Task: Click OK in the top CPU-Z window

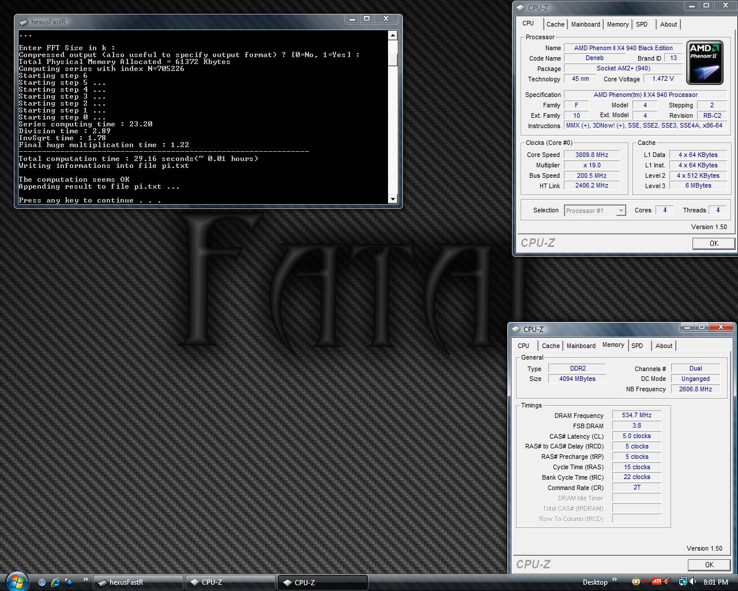Action: pos(714,244)
